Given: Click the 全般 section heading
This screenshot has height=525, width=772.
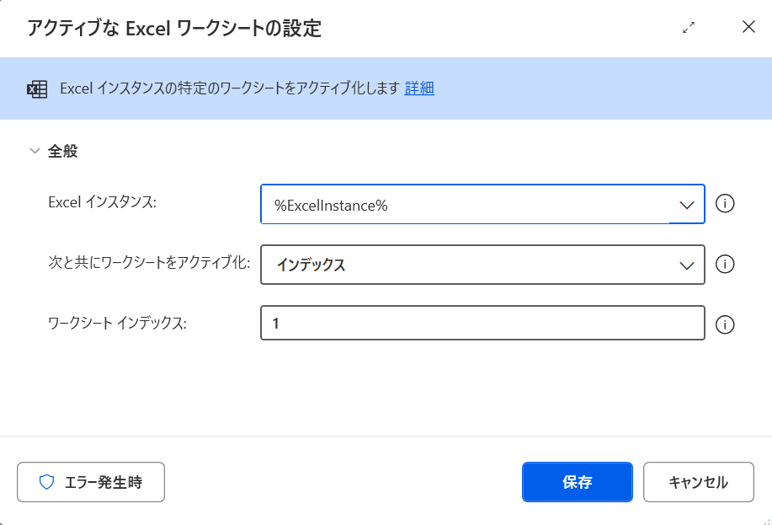Looking at the screenshot, I should [x=62, y=151].
